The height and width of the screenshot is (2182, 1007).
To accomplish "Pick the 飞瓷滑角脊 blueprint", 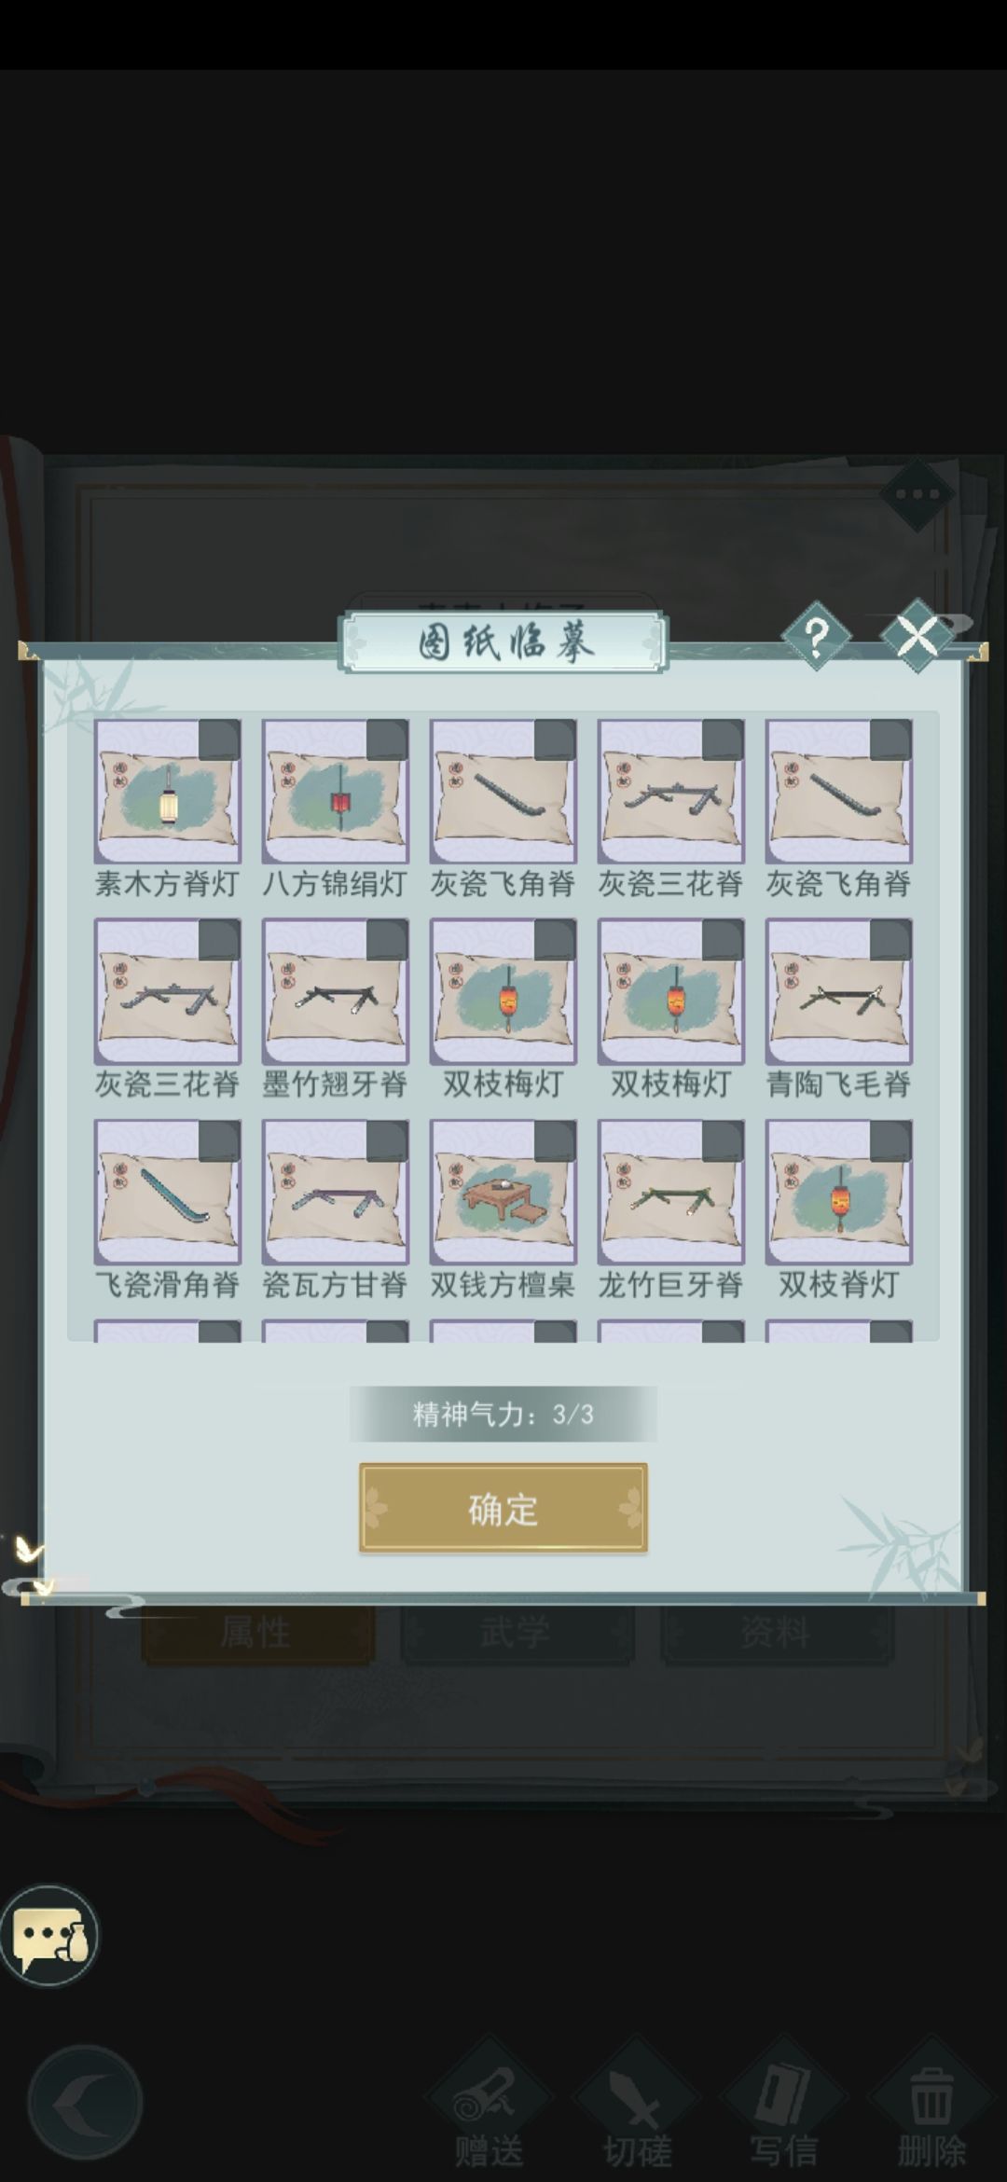I will click(168, 1193).
